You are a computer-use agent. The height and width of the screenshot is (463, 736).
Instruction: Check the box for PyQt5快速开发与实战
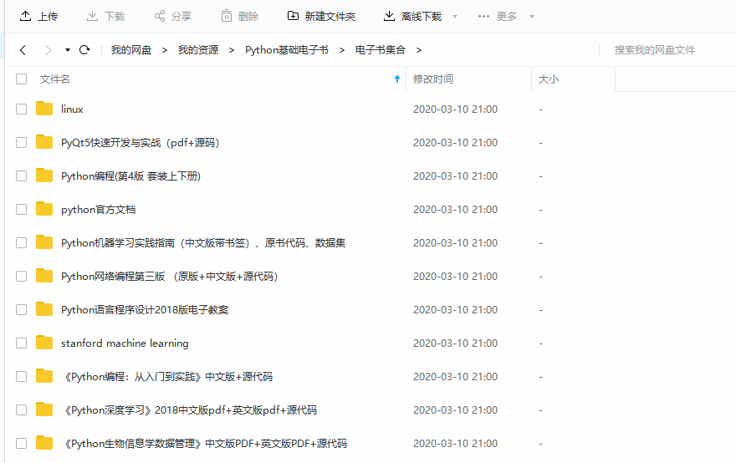(x=21, y=142)
